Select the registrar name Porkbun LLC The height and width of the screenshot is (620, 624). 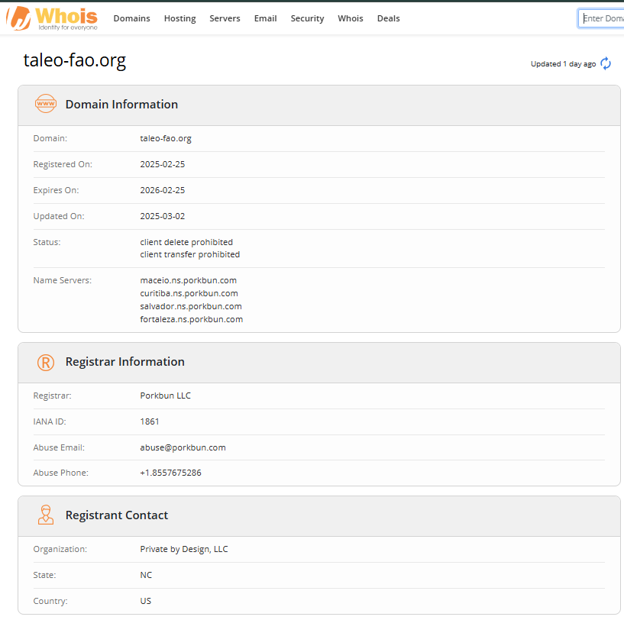point(166,396)
